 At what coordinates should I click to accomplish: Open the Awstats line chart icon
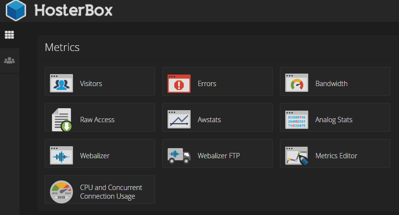click(x=179, y=119)
